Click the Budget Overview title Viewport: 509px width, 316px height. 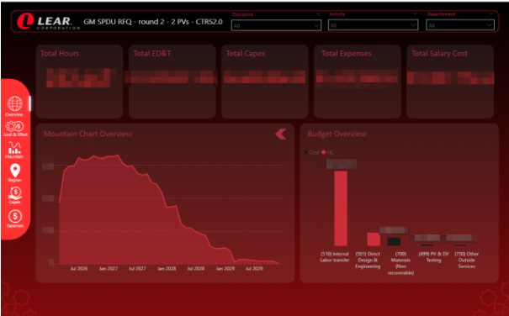(x=337, y=134)
